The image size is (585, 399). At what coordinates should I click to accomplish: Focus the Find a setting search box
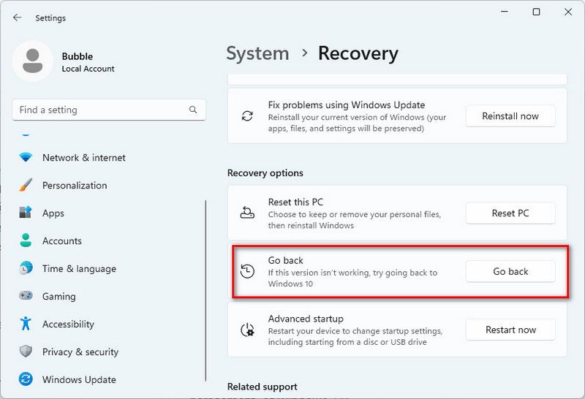pos(109,110)
